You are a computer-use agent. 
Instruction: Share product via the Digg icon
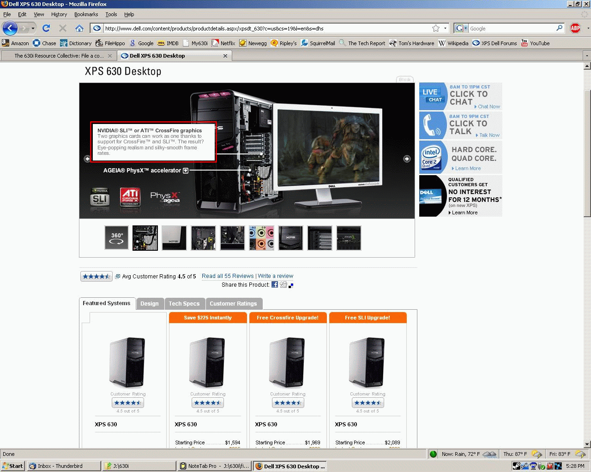point(283,284)
